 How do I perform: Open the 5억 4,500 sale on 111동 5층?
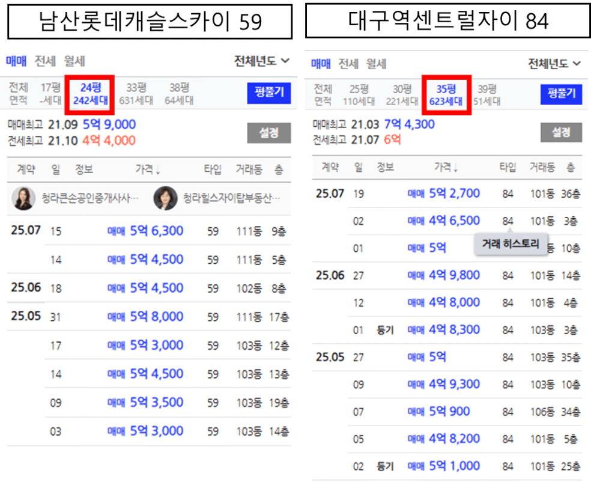(x=168, y=260)
